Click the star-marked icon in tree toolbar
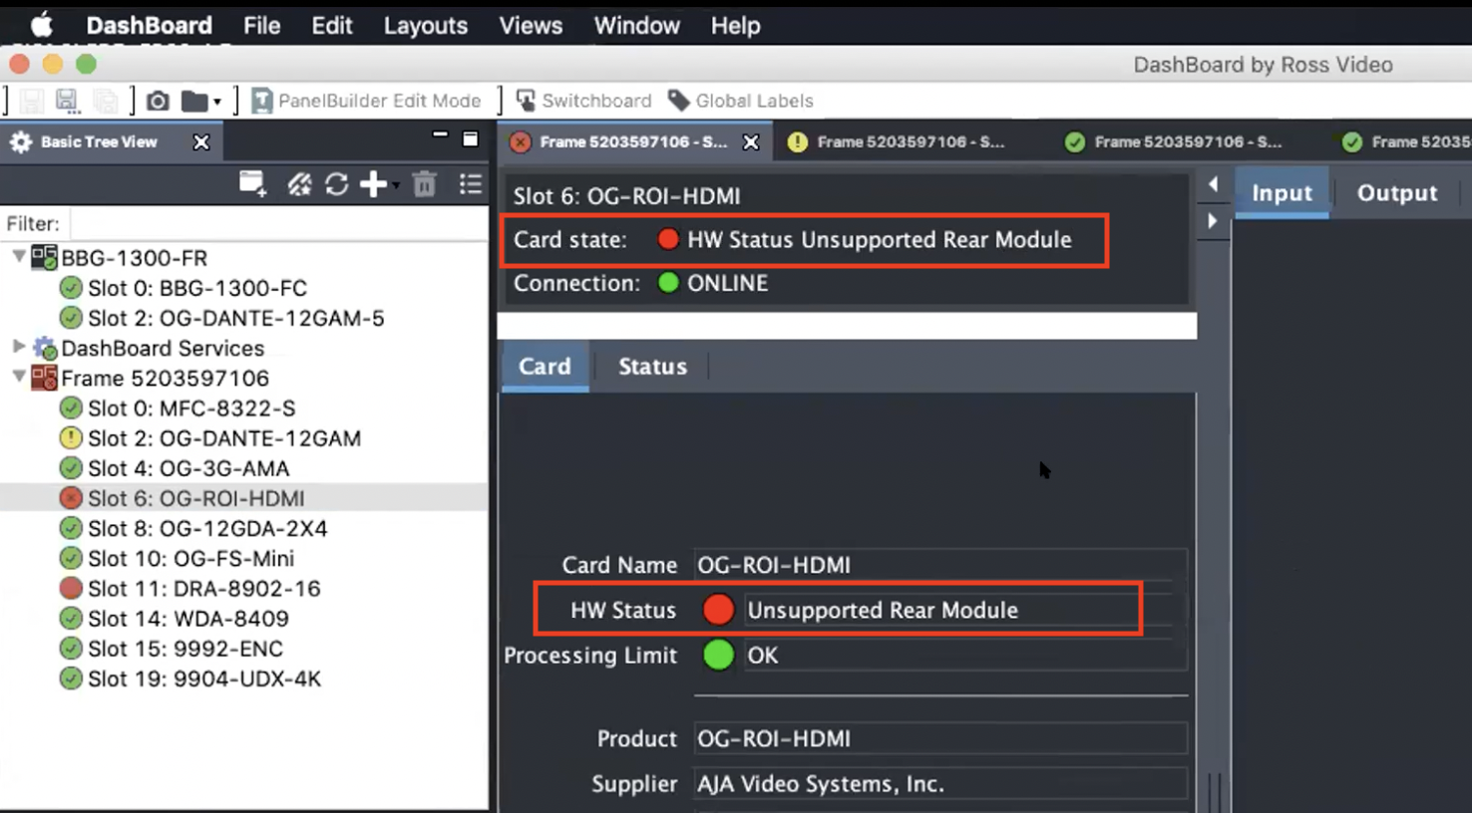 pyautogui.click(x=299, y=183)
